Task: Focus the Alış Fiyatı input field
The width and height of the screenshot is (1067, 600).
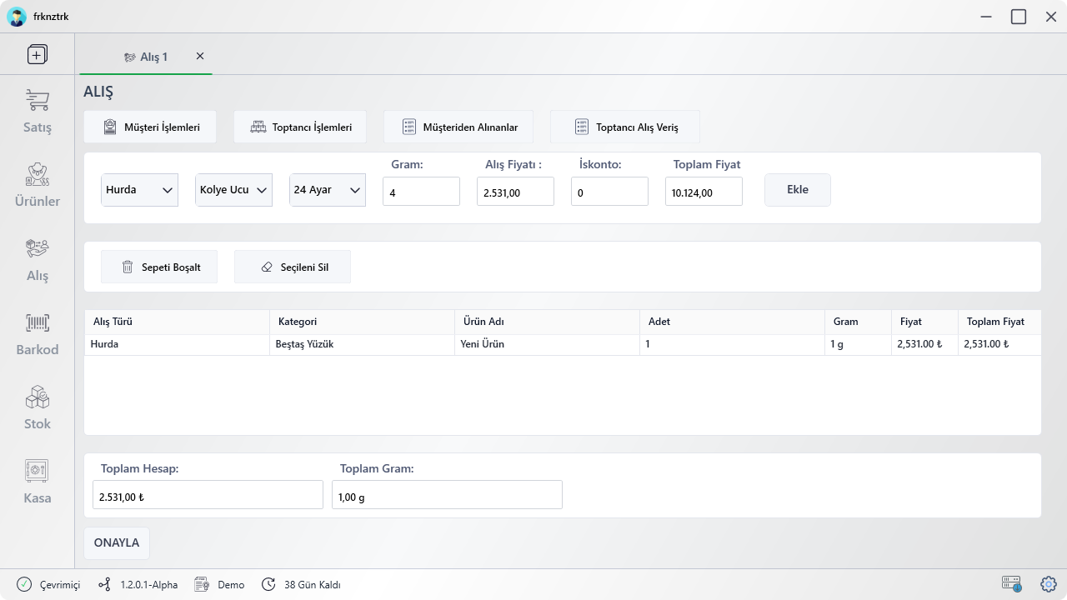Action: (515, 192)
